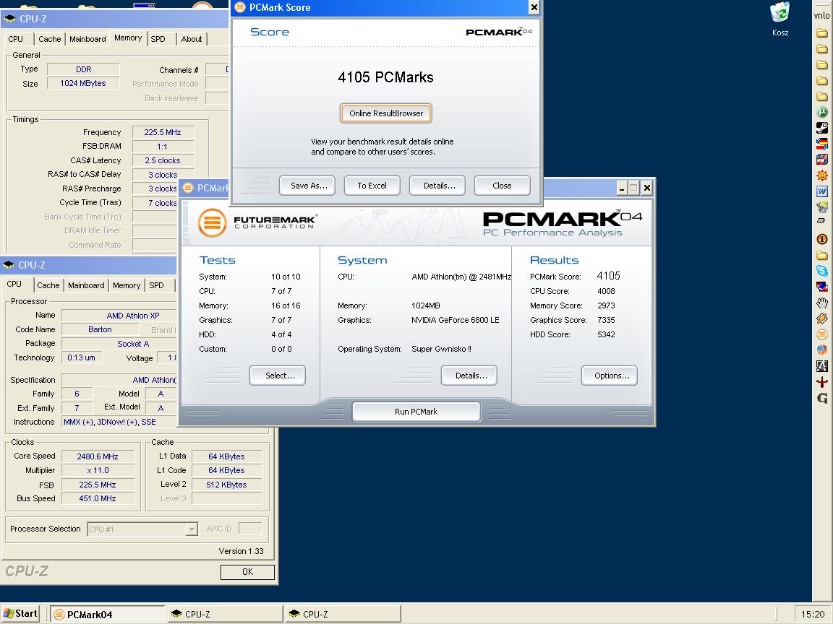Close the PCMark Score dialog via Close button

click(x=502, y=186)
